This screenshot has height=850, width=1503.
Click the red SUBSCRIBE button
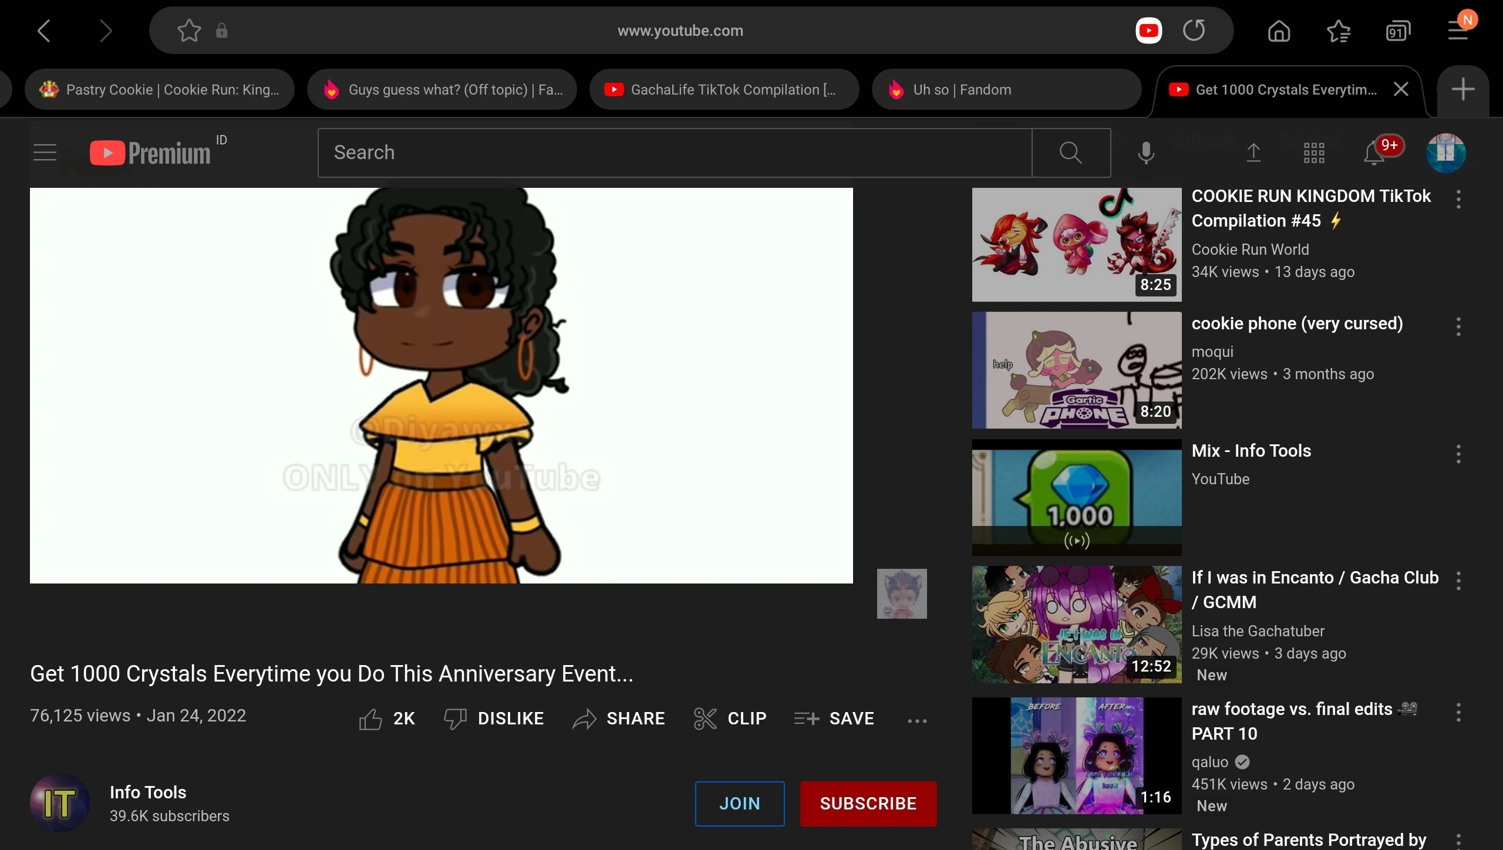point(868,803)
